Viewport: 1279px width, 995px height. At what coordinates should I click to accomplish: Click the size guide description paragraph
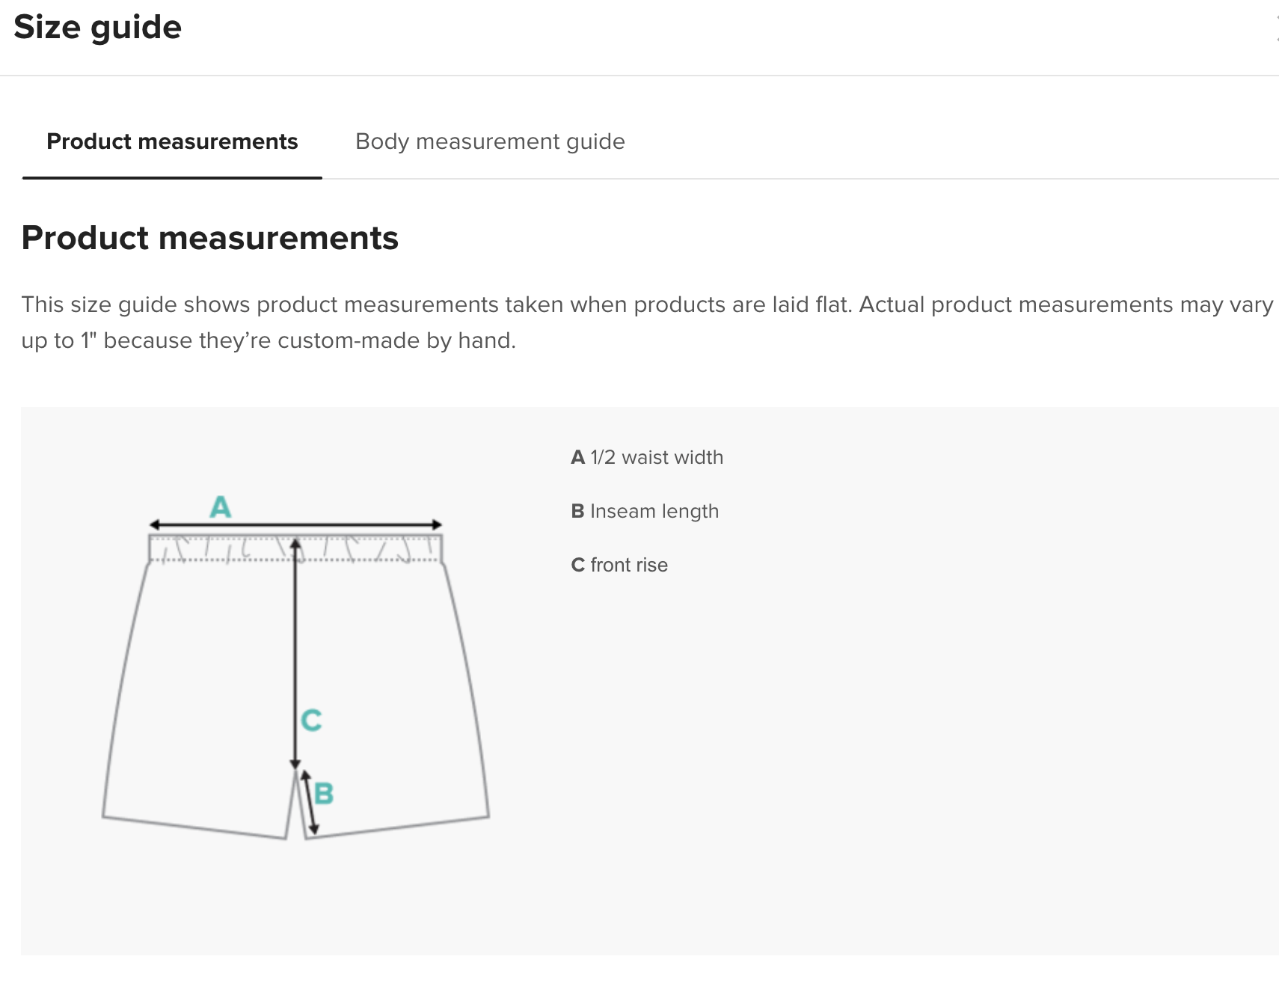pyautogui.click(x=647, y=322)
